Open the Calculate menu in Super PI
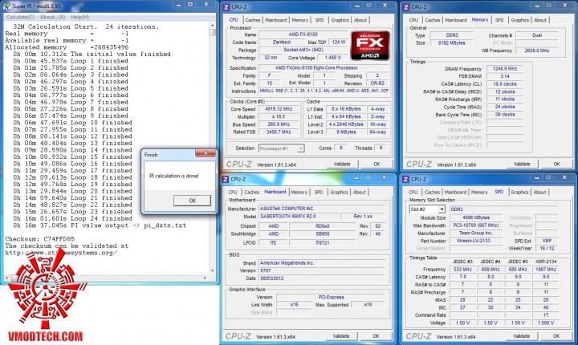 (x=20, y=17)
